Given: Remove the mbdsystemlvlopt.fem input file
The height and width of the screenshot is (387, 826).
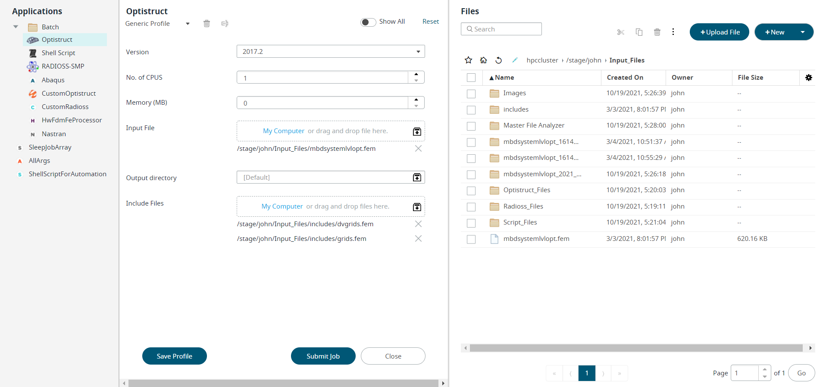Looking at the screenshot, I should coord(418,148).
